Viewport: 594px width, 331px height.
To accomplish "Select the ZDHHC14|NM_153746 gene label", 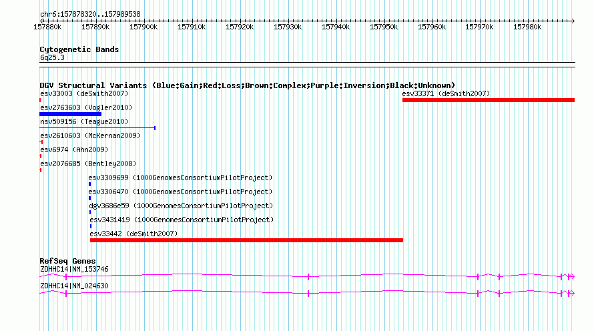I will (x=74, y=269).
